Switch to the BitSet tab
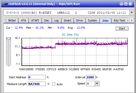136x93 pixels. 12,20
